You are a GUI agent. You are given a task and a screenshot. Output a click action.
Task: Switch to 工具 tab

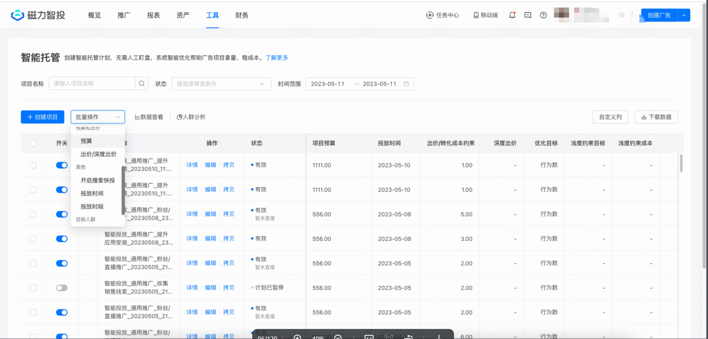pos(213,15)
